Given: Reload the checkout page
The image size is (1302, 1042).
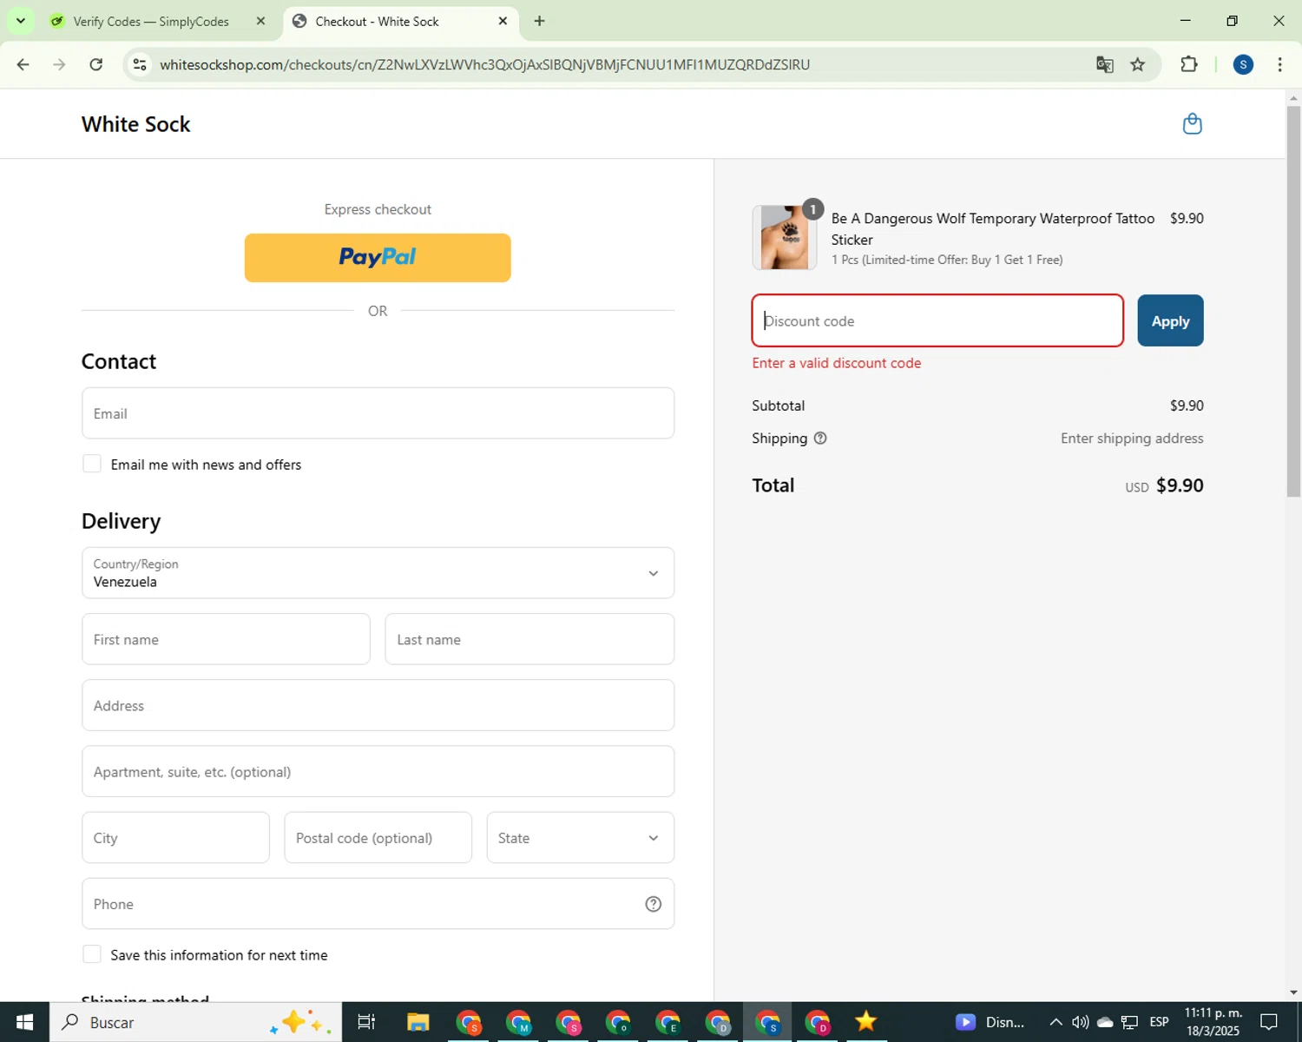Looking at the screenshot, I should pyautogui.click(x=96, y=64).
